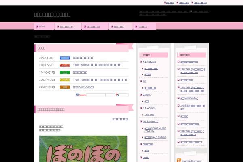
Task: Click the arrow bullet beside S.A.C. 2nd GIG
Action: (143, 138)
